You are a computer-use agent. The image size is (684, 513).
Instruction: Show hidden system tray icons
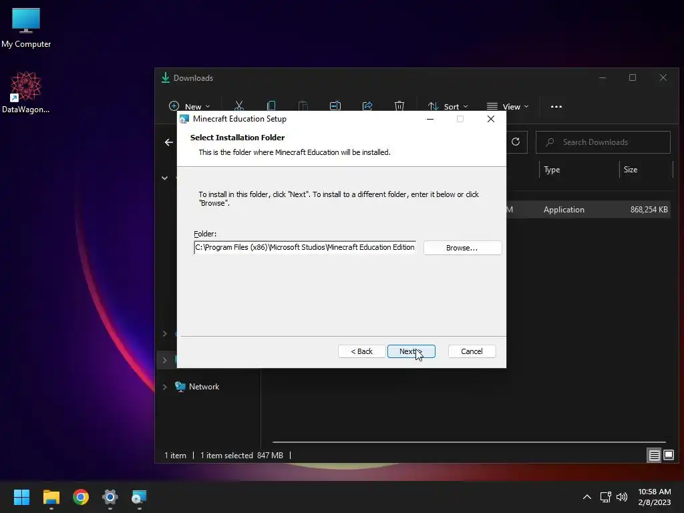(x=587, y=497)
